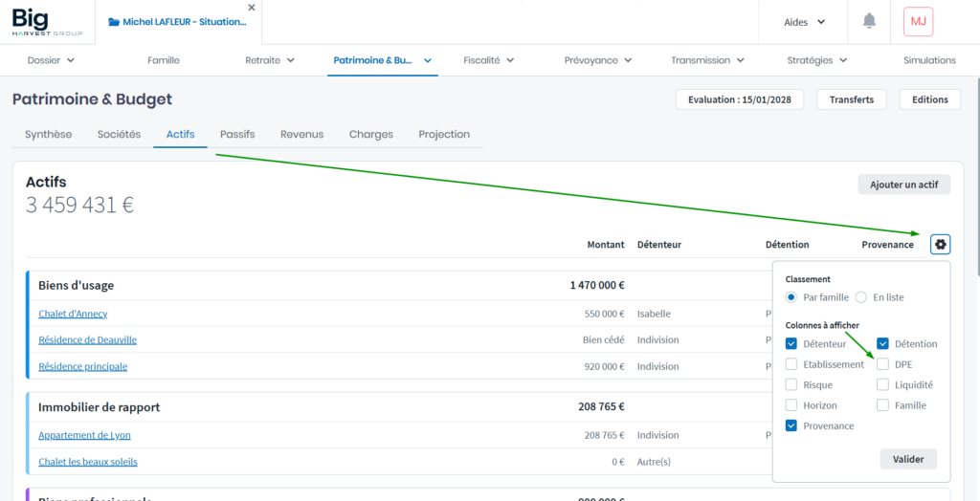Open the Chalet d'Annecy asset link
The height and width of the screenshot is (501, 980).
(x=73, y=314)
